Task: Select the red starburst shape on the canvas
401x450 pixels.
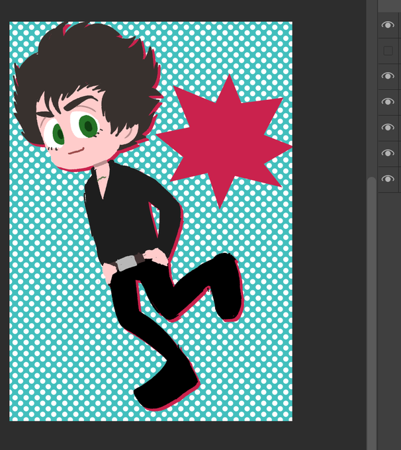Action: [222, 140]
